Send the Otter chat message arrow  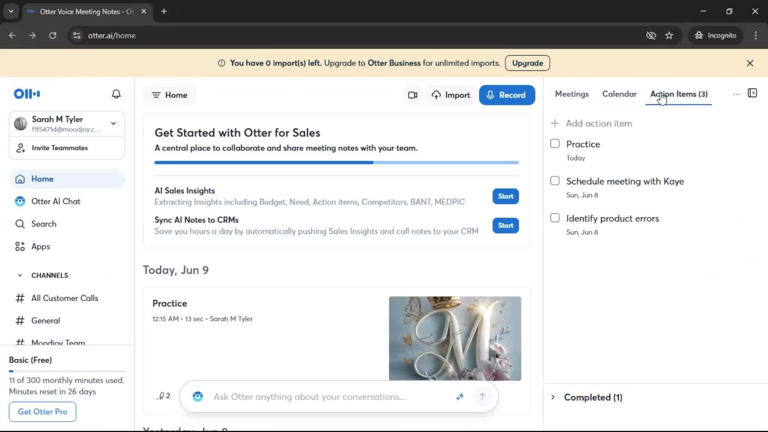pos(482,397)
